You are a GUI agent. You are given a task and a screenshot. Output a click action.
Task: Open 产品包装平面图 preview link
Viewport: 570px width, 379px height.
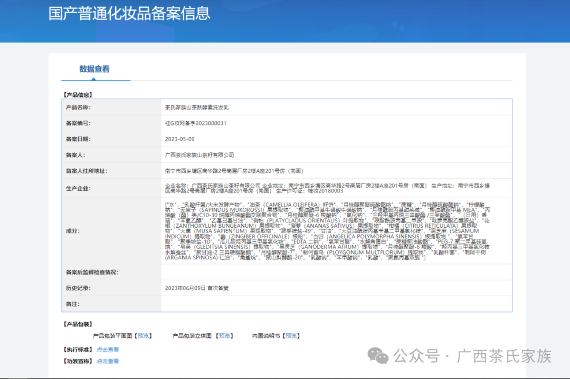pos(142,335)
